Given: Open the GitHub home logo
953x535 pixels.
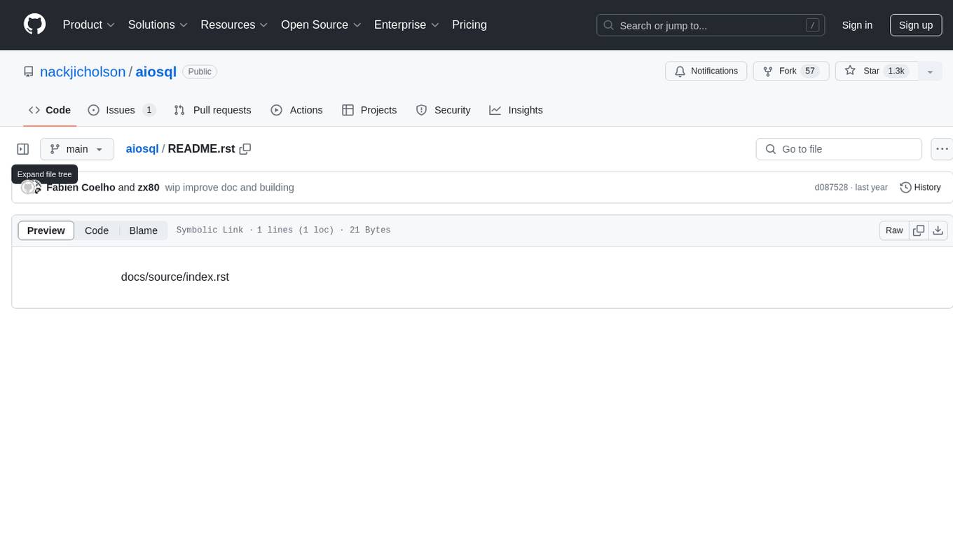Looking at the screenshot, I should point(34,25).
